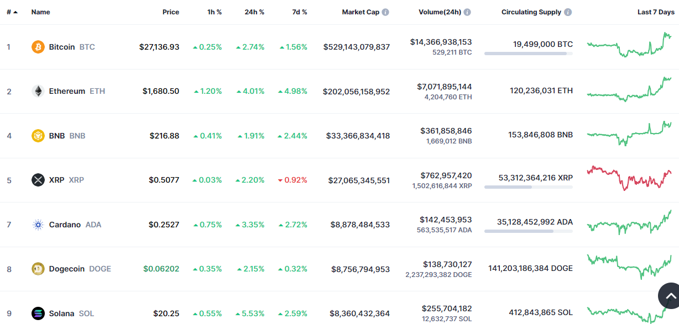The image size is (679, 330).
Task: Click Cardano's circulating supply progress bar
Action: point(529,231)
